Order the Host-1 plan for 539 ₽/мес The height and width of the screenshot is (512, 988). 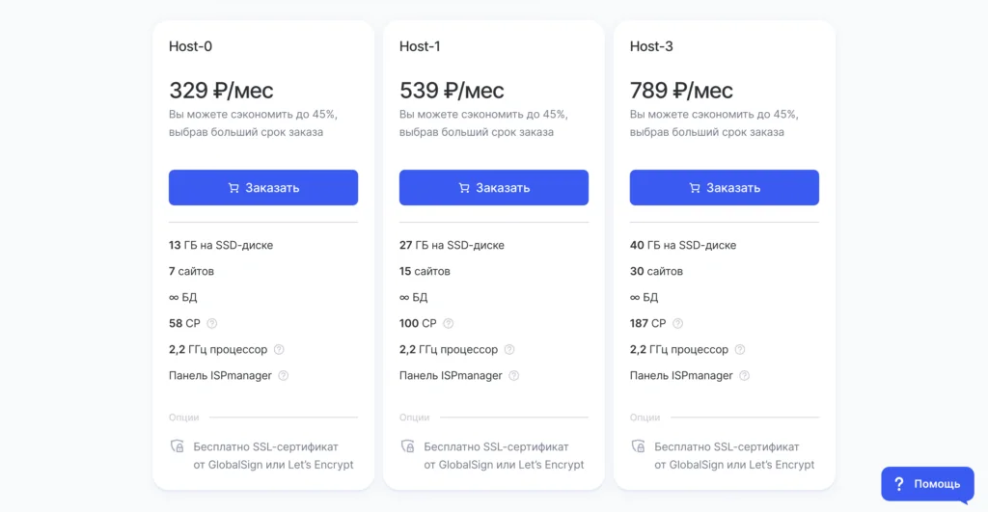coord(494,188)
